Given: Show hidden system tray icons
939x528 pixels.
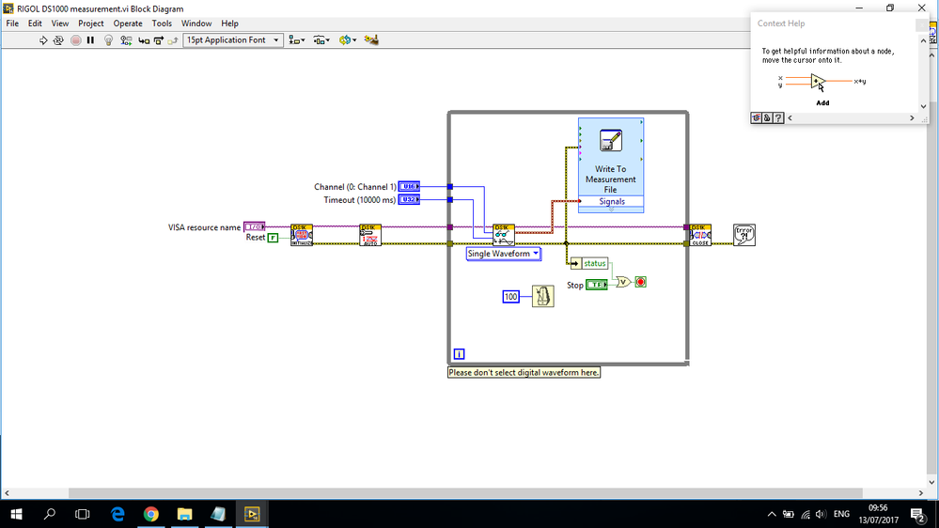Looking at the screenshot, I should click(x=772, y=514).
